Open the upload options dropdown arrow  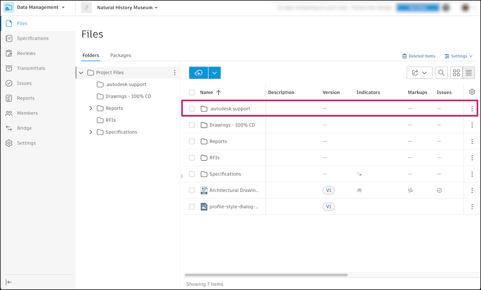[x=215, y=73]
